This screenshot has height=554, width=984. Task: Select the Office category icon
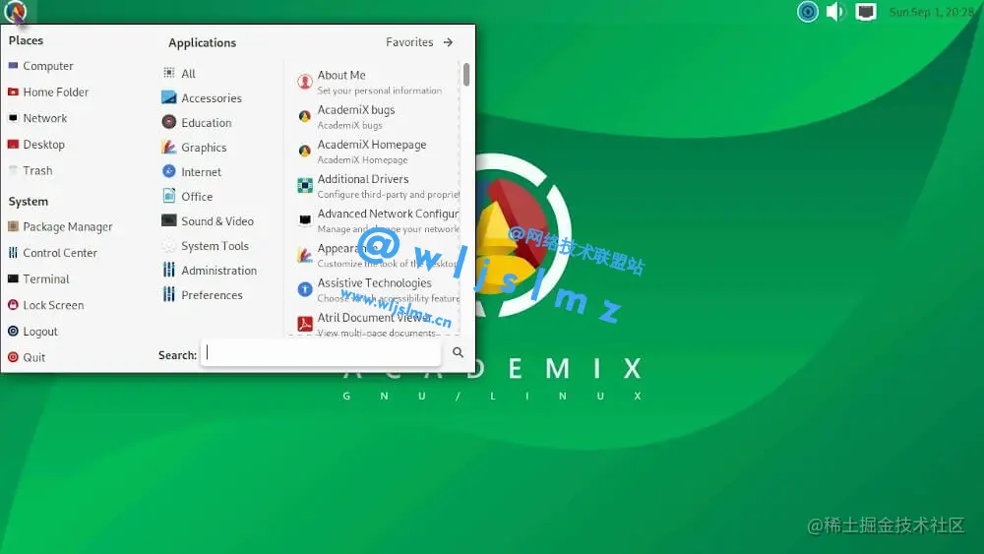pos(169,196)
